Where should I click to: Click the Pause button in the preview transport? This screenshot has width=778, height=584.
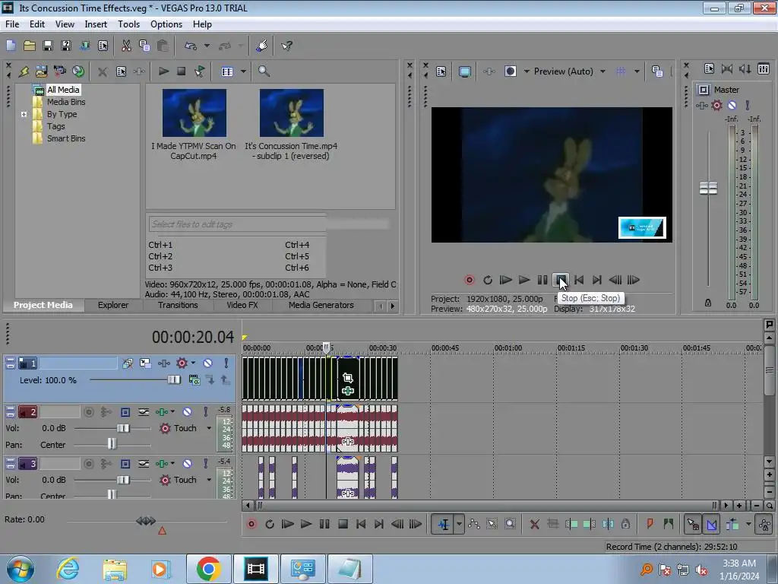tap(542, 280)
